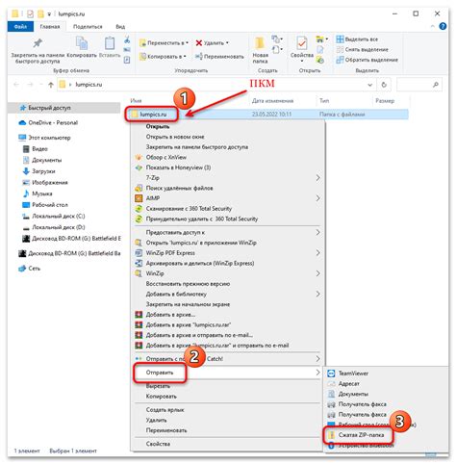Select Compressed ZIP folder option
Image resolution: width=456 pixels, height=464 pixels.
361,435
